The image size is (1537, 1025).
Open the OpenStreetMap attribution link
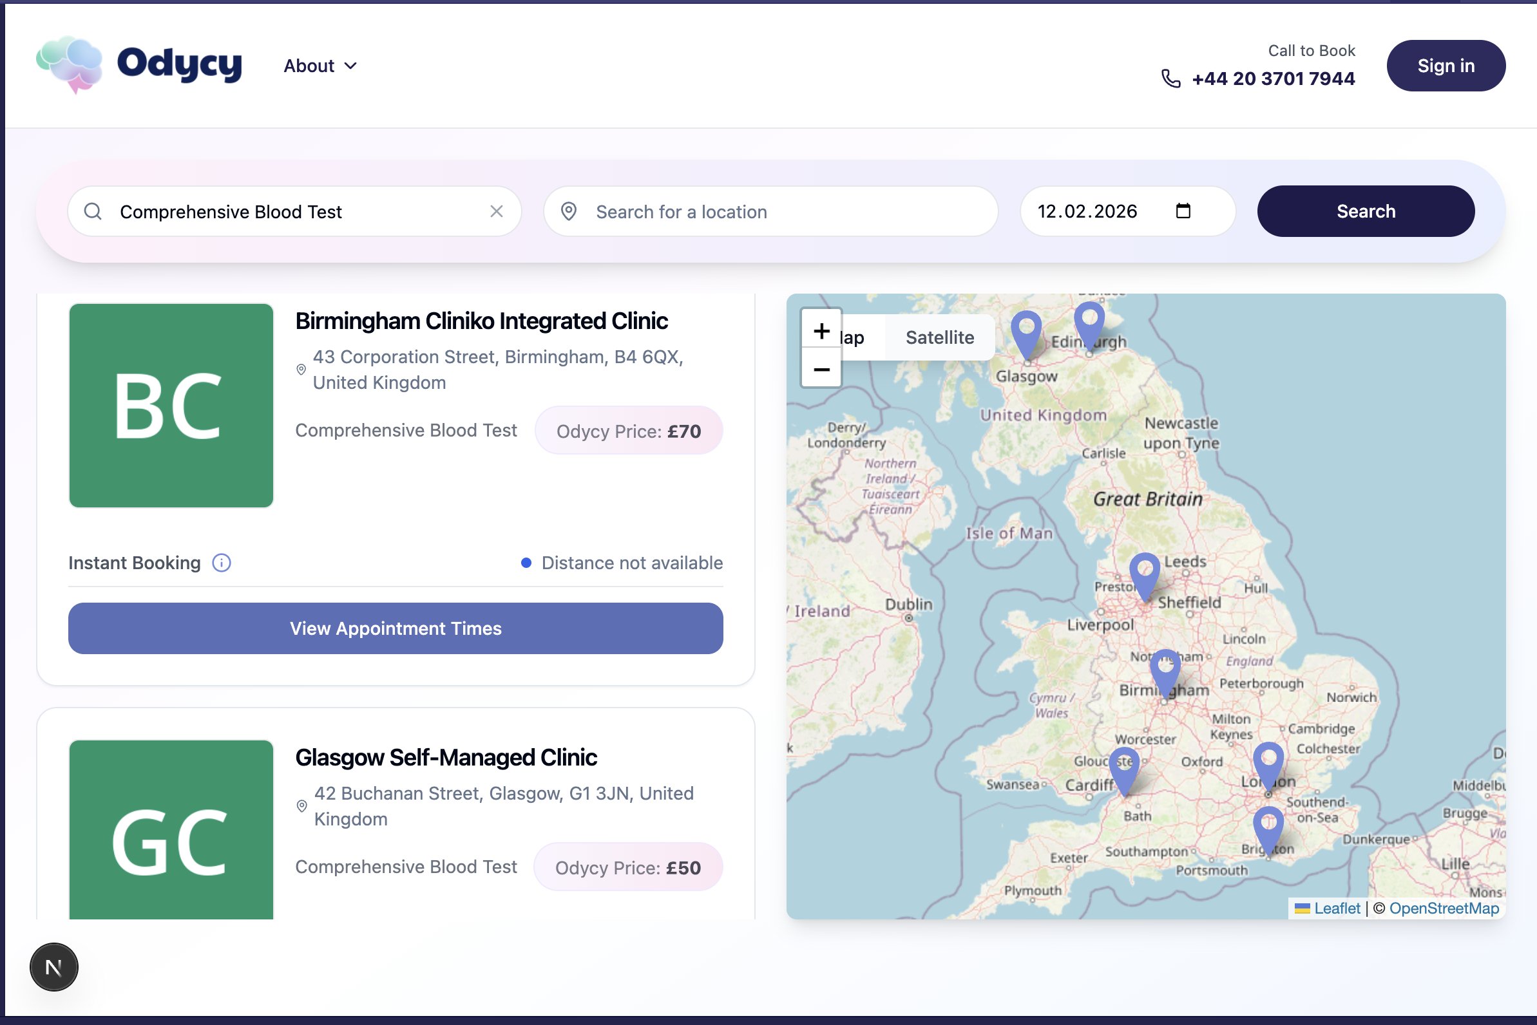click(1444, 908)
